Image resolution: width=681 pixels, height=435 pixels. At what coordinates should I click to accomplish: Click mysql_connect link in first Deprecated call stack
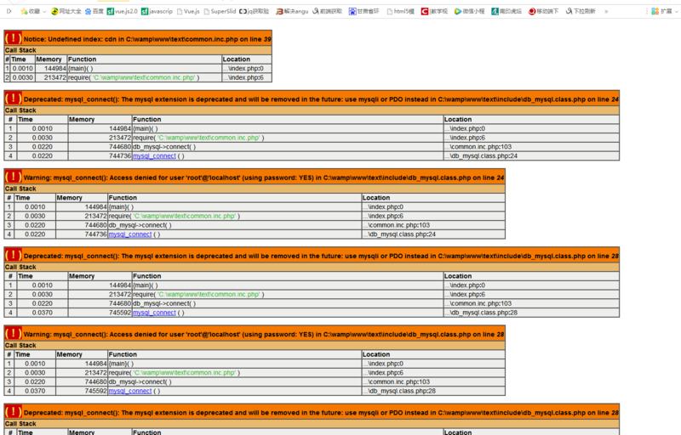pyautogui.click(x=154, y=156)
